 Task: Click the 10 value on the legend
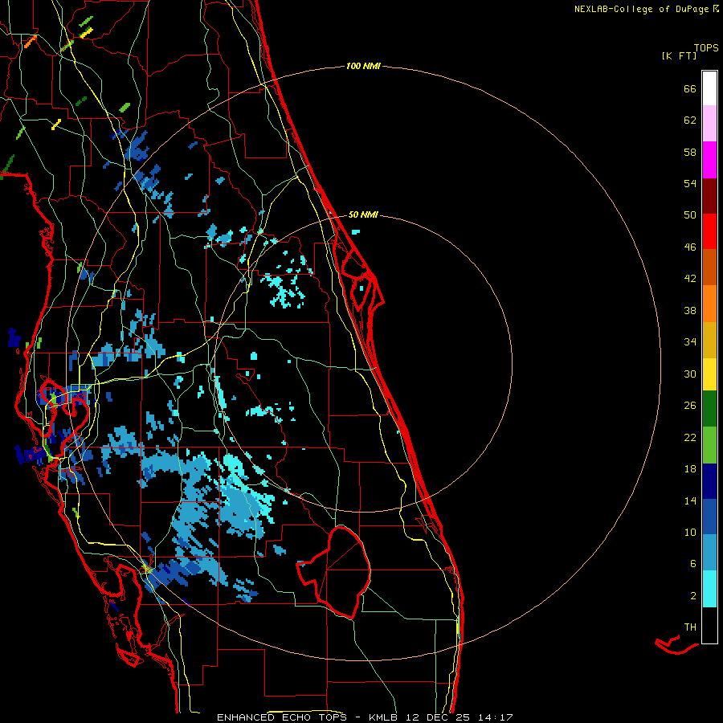(x=690, y=532)
